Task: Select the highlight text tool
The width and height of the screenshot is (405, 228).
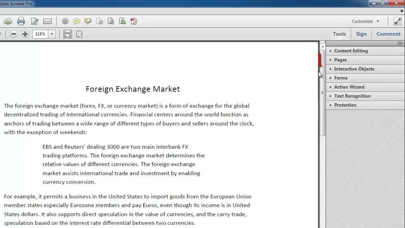Action: pyautogui.click(x=88, y=21)
